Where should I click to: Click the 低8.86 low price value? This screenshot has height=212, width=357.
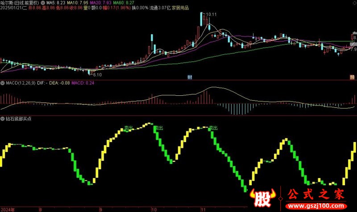tap(62, 8)
